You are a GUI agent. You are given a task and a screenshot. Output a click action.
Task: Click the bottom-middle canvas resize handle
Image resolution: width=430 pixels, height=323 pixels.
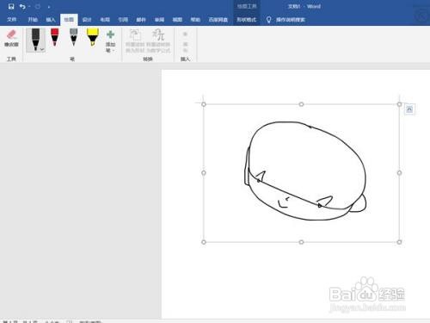(x=301, y=242)
